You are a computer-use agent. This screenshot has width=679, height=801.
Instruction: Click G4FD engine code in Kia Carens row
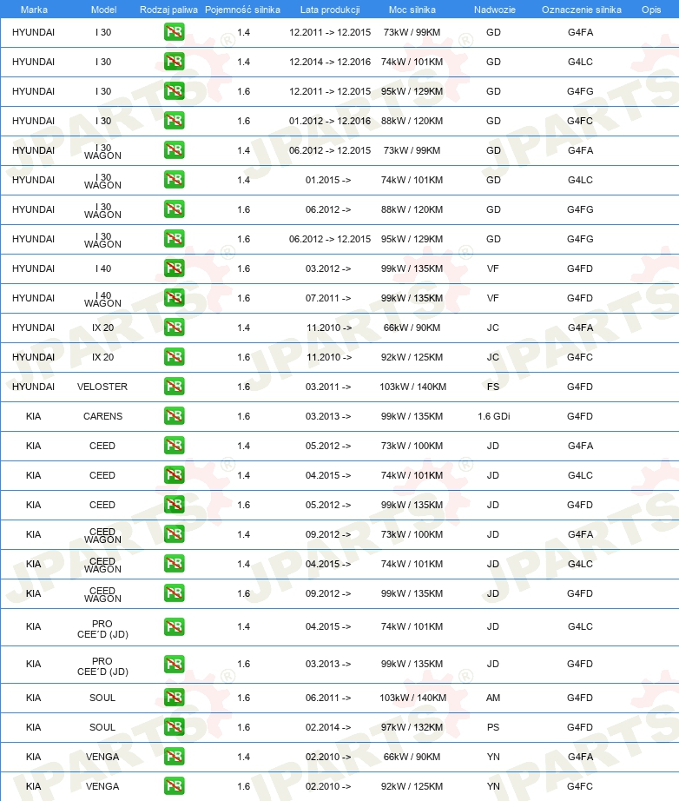(580, 416)
